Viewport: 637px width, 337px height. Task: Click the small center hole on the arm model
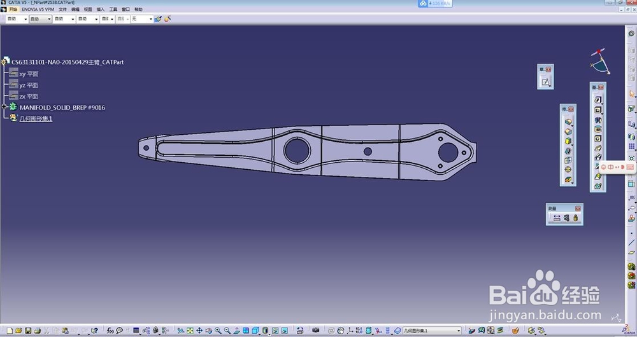[368, 151]
